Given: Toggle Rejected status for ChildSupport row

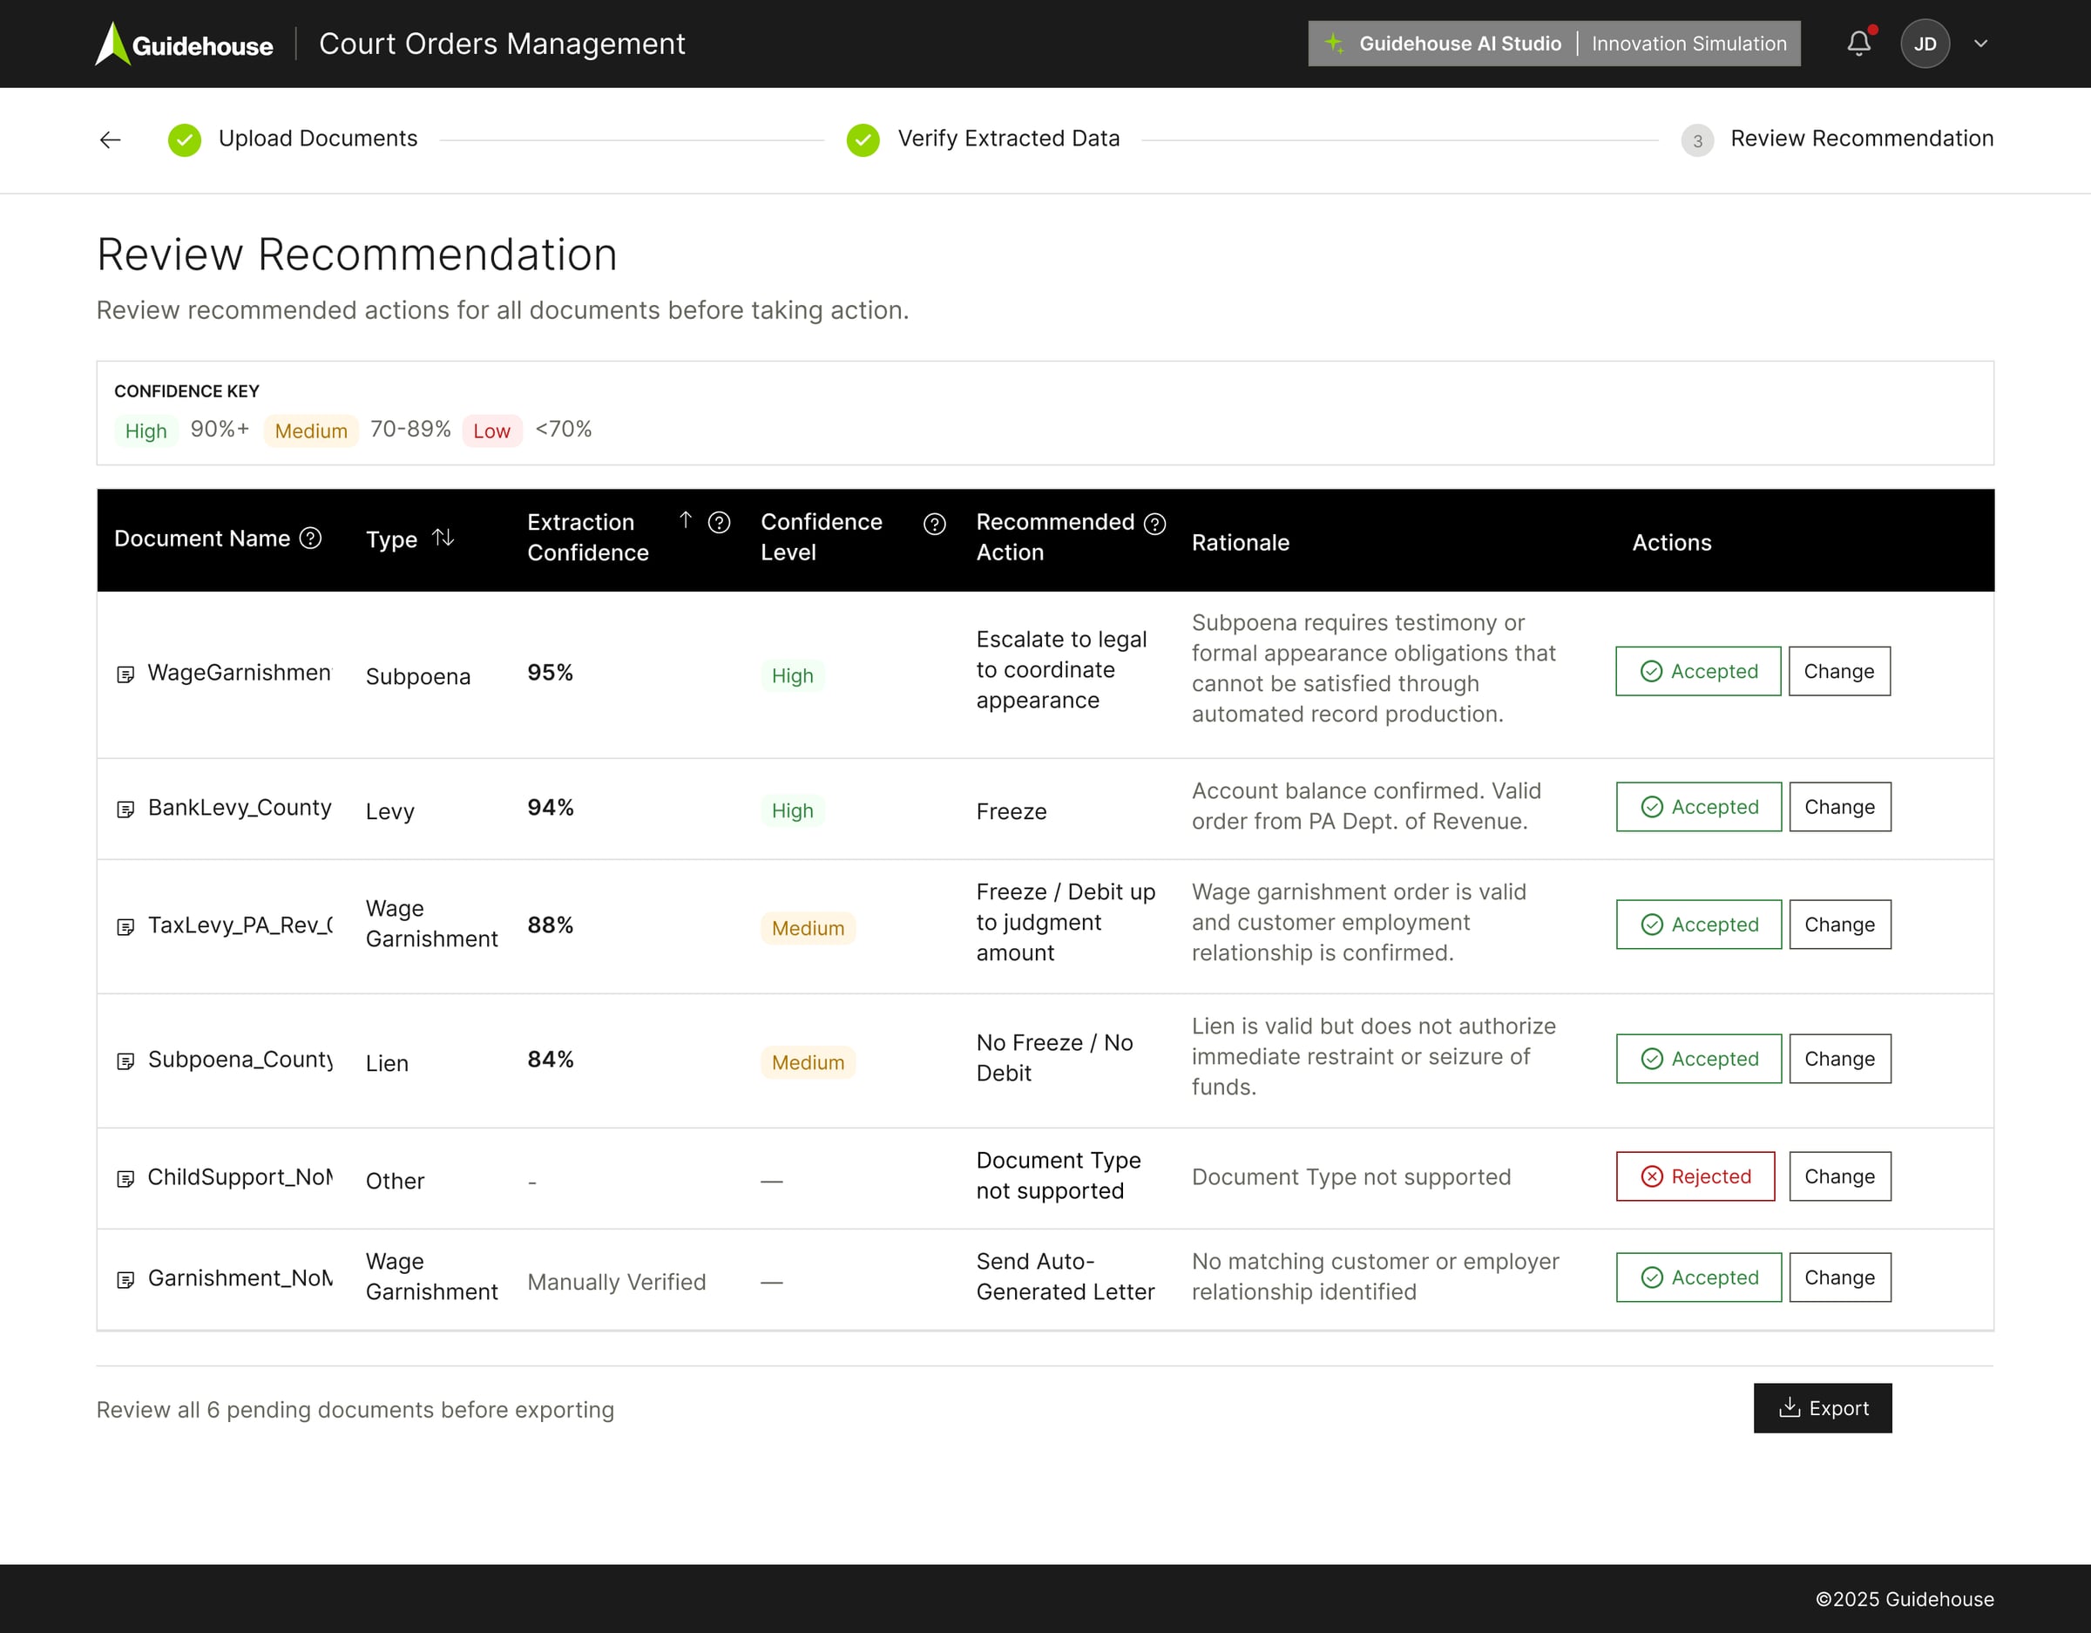Looking at the screenshot, I should (x=1695, y=1176).
